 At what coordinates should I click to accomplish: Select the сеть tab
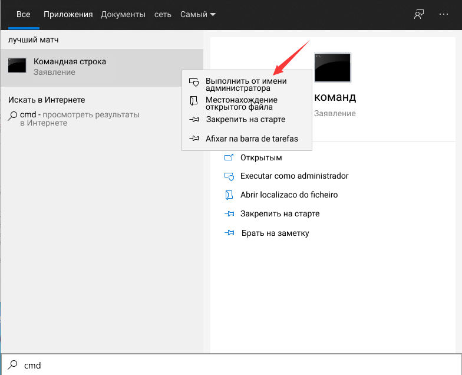[x=163, y=14]
